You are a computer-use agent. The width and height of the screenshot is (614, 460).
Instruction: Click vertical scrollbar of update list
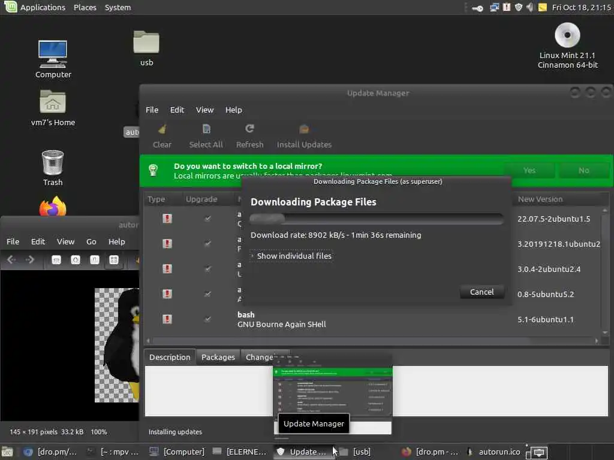[x=604, y=271]
